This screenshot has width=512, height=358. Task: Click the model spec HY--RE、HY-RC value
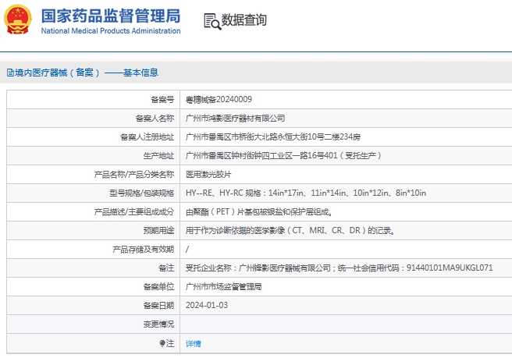[x=306, y=193]
